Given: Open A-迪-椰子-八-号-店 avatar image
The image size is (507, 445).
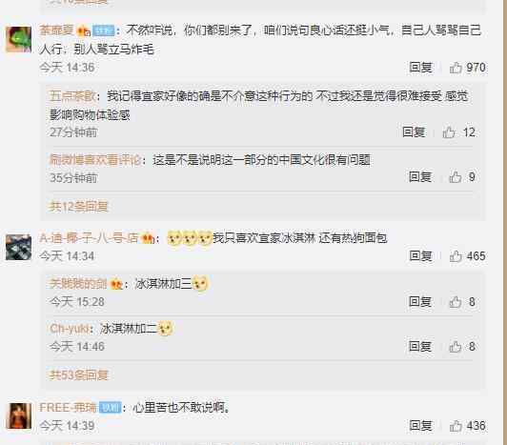Looking at the screenshot, I should (x=18, y=248).
